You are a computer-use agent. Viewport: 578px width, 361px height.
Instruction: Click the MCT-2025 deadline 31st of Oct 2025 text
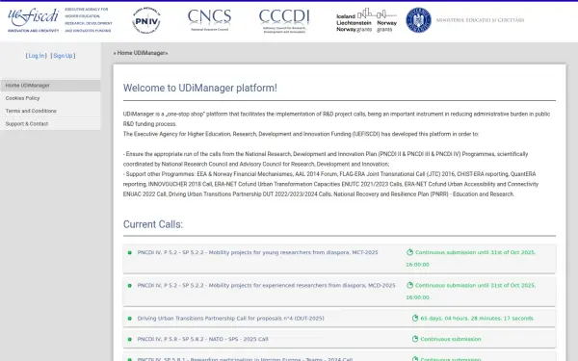(471, 258)
